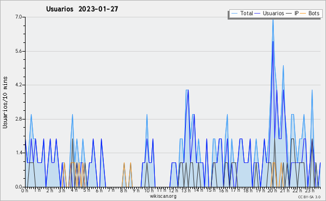Screen dimensions: 326x201
Task: Click the 'Usuarios/10 mins' axis label
Action: click(5, 103)
